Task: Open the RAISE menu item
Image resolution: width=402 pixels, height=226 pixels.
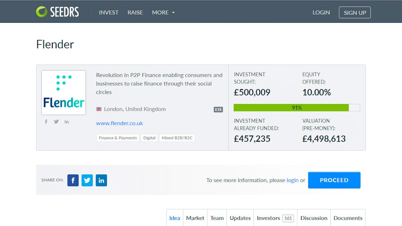Action: 135,12
